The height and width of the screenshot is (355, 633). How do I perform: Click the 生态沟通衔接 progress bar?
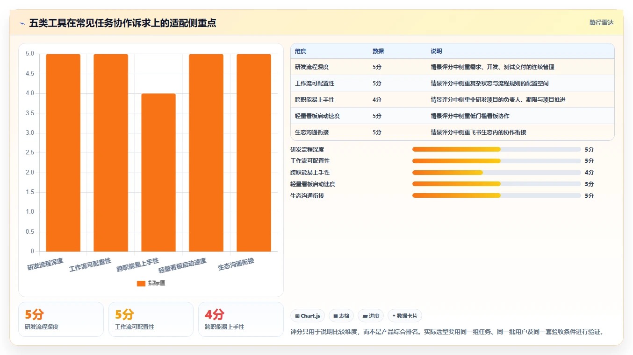click(496, 196)
